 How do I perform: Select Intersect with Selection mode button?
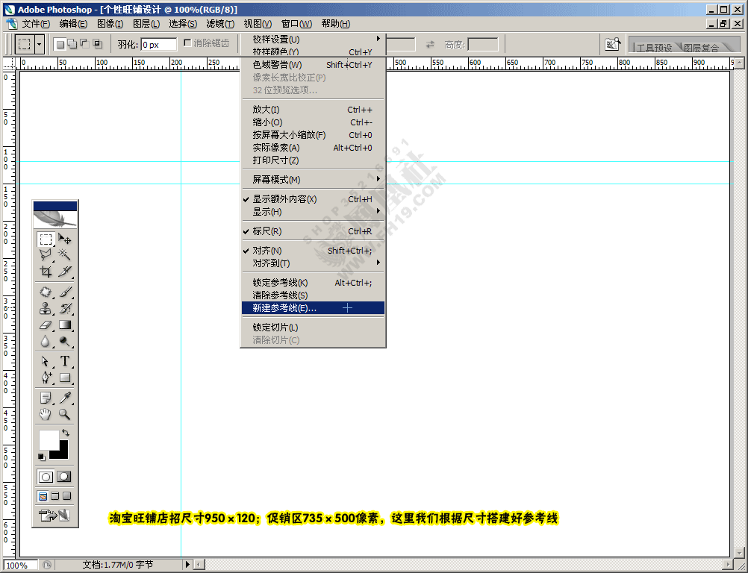click(x=97, y=44)
